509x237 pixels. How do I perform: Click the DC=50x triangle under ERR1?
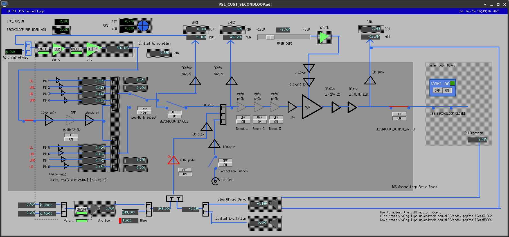(195, 81)
